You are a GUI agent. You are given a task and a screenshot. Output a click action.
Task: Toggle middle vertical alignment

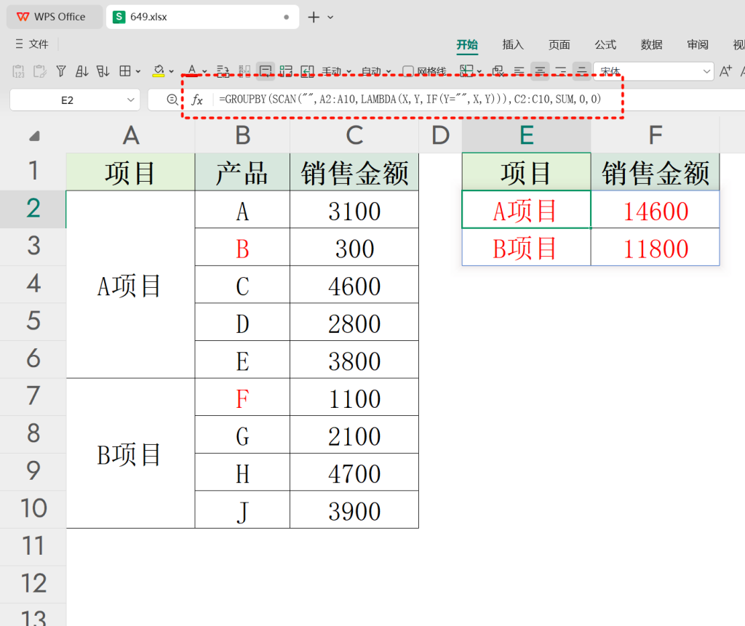point(582,71)
